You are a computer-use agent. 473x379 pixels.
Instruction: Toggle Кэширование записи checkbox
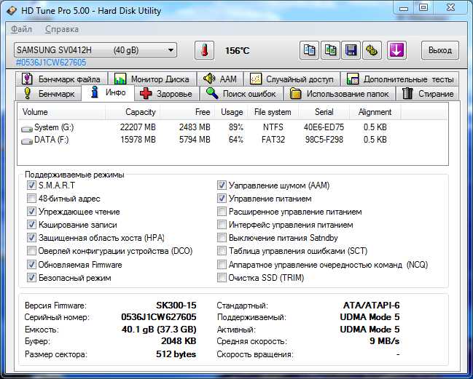click(31, 225)
